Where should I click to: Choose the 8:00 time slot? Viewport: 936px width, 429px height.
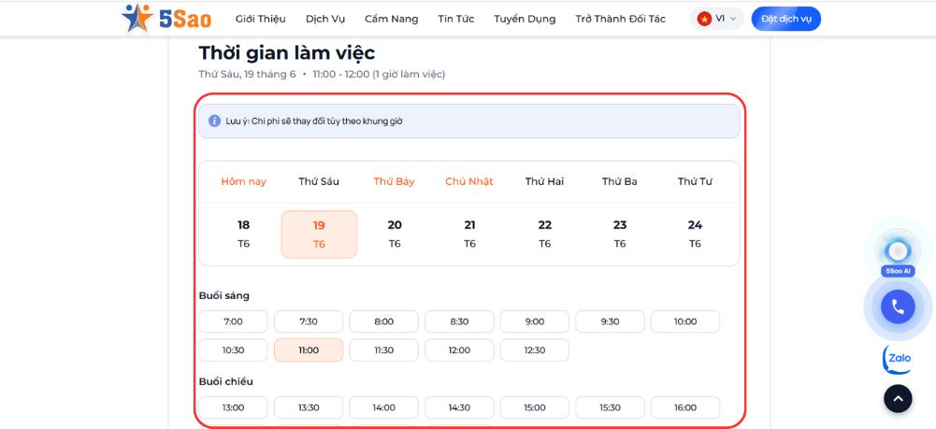coord(383,322)
